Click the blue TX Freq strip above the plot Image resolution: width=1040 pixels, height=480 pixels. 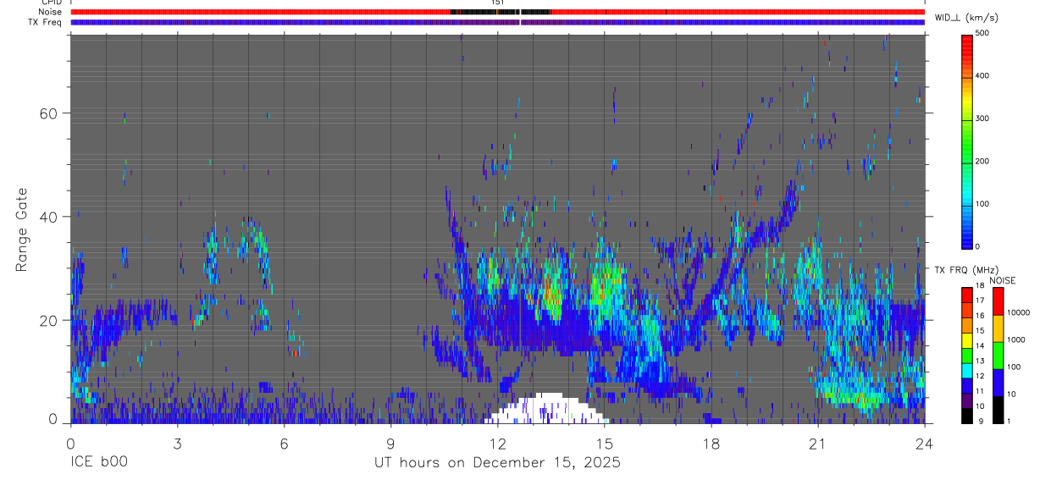point(497,22)
